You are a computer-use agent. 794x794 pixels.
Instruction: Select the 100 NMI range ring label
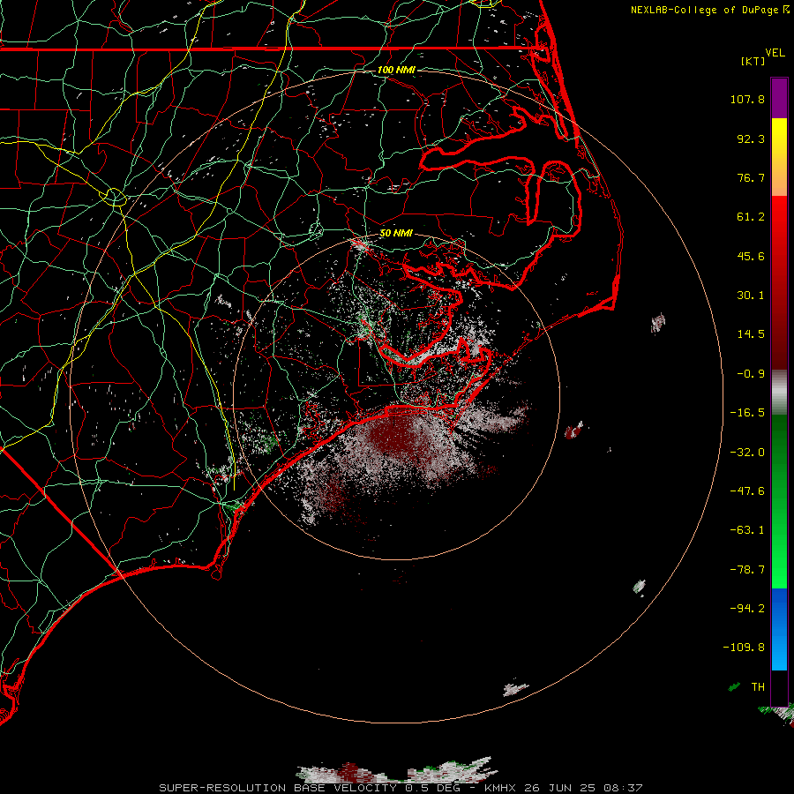[x=396, y=70]
